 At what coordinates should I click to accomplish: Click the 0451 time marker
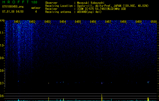click(x=17, y=22)
